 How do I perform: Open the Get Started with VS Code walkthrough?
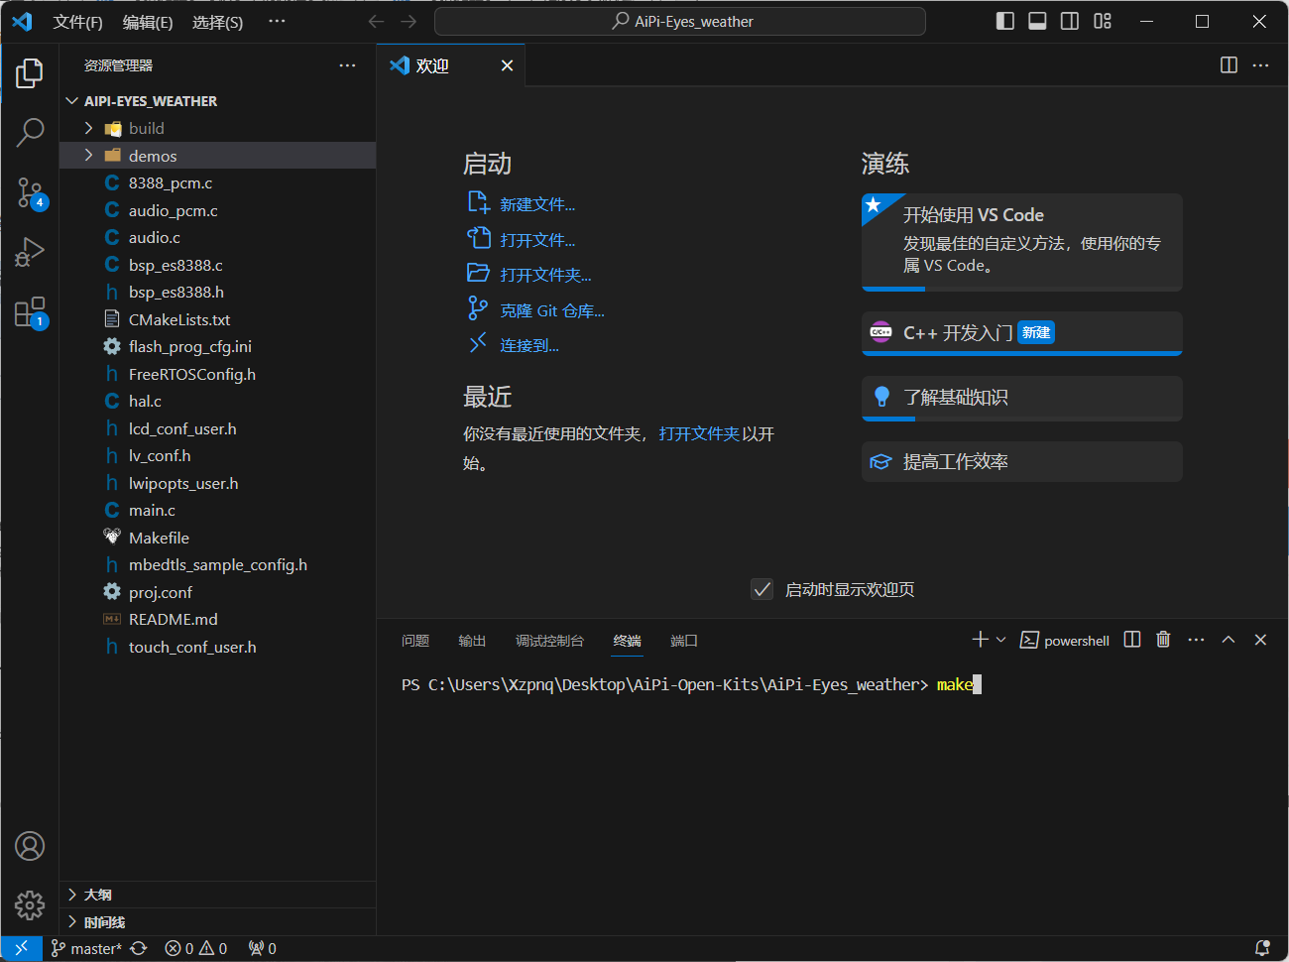point(1022,241)
